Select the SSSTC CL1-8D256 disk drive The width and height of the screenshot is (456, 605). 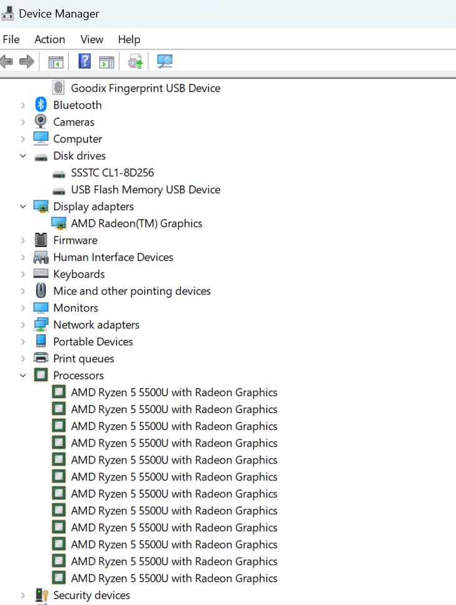click(x=112, y=173)
